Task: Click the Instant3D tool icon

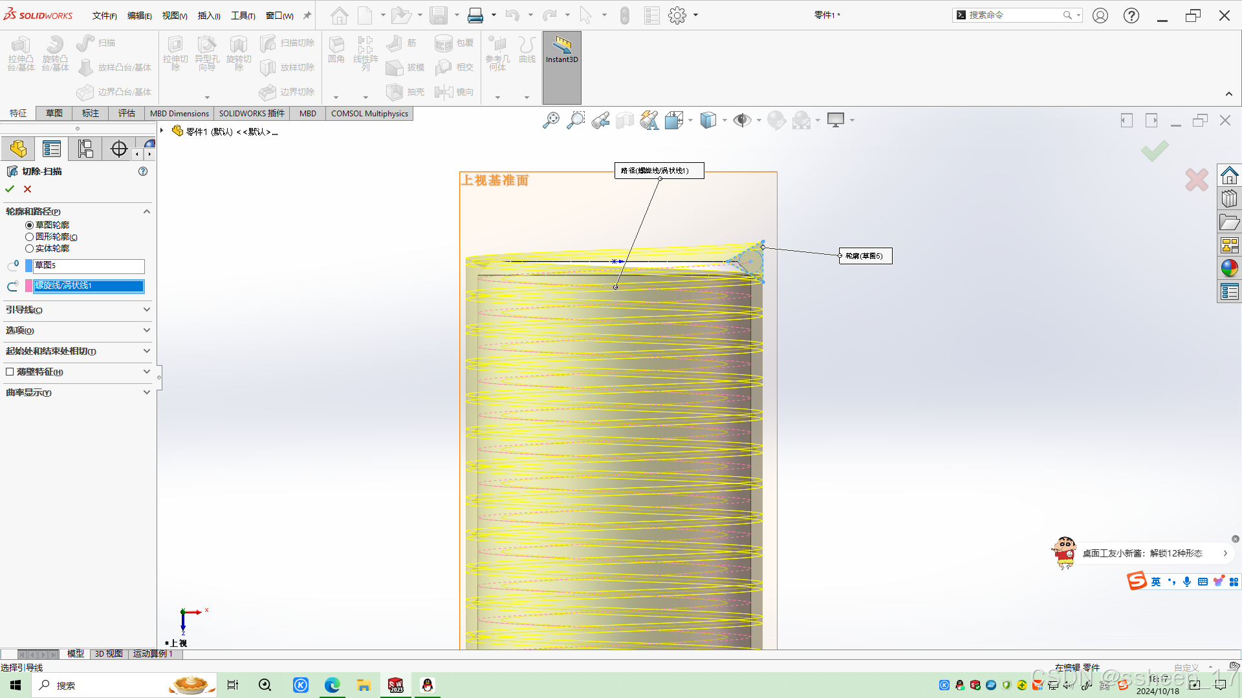Action: (561, 45)
